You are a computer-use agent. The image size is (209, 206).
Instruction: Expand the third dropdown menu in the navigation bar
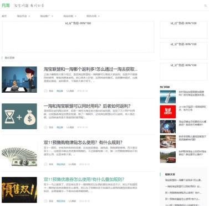click(70, 16)
